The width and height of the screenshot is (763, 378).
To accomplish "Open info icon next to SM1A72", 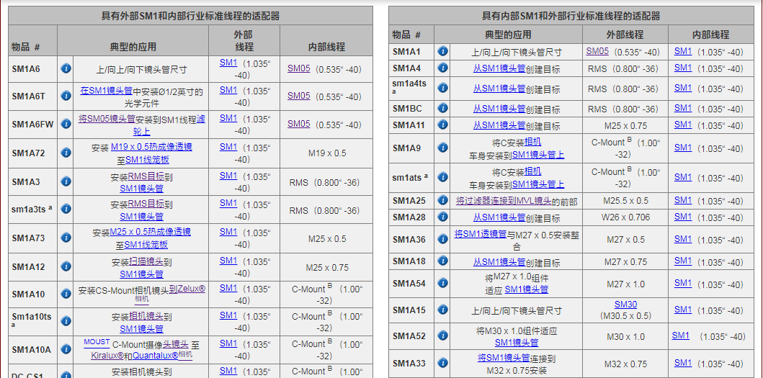I will [x=66, y=153].
